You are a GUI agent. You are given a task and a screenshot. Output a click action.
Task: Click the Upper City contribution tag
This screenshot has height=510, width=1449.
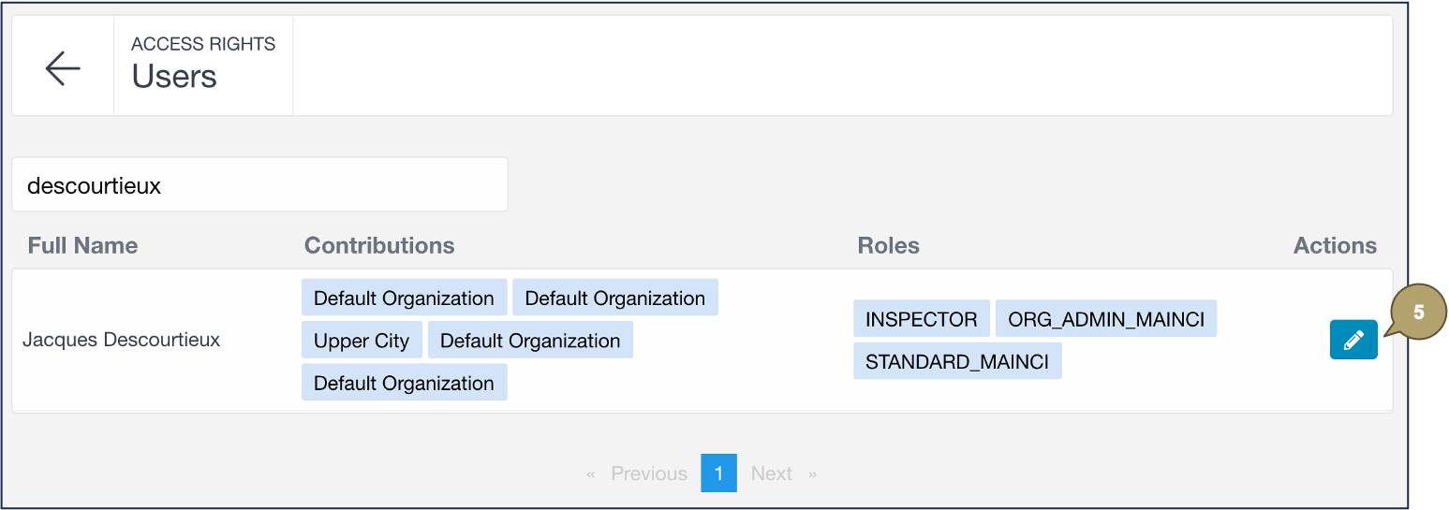362,341
